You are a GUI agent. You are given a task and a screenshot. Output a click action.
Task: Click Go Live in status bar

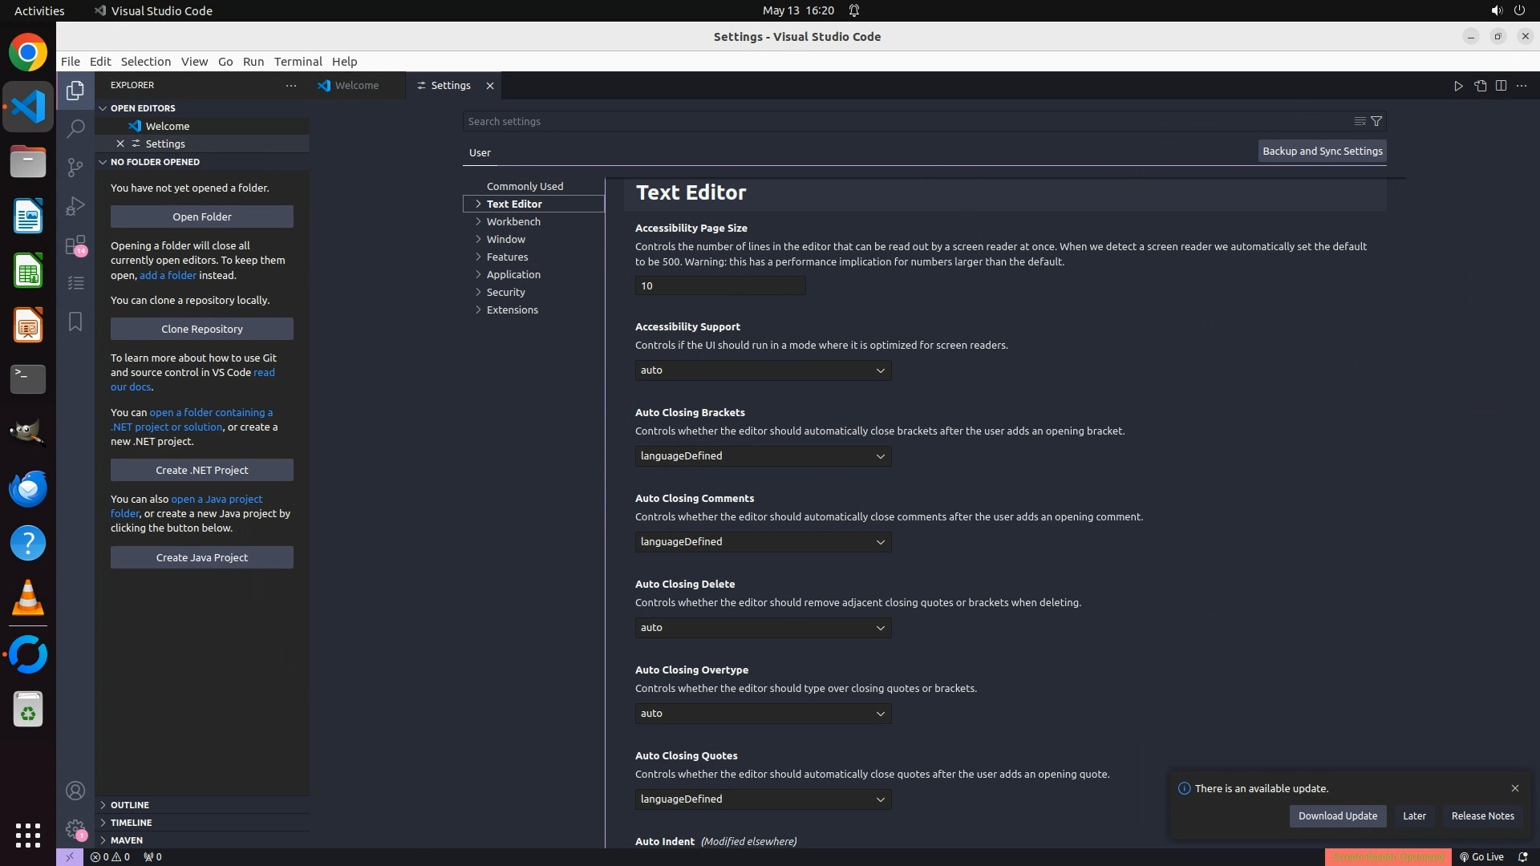tap(1481, 856)
